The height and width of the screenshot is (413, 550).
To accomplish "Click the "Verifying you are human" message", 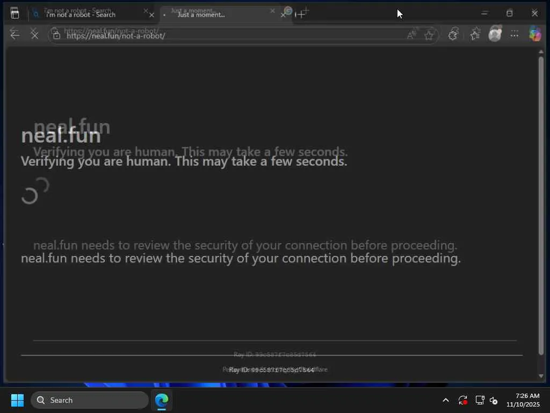I will (184, 161).
